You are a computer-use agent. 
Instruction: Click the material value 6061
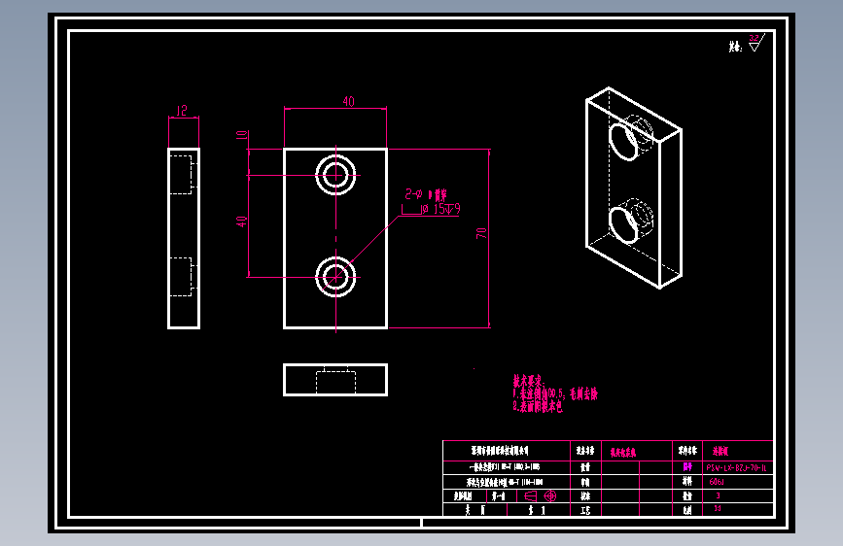point(717,482)
